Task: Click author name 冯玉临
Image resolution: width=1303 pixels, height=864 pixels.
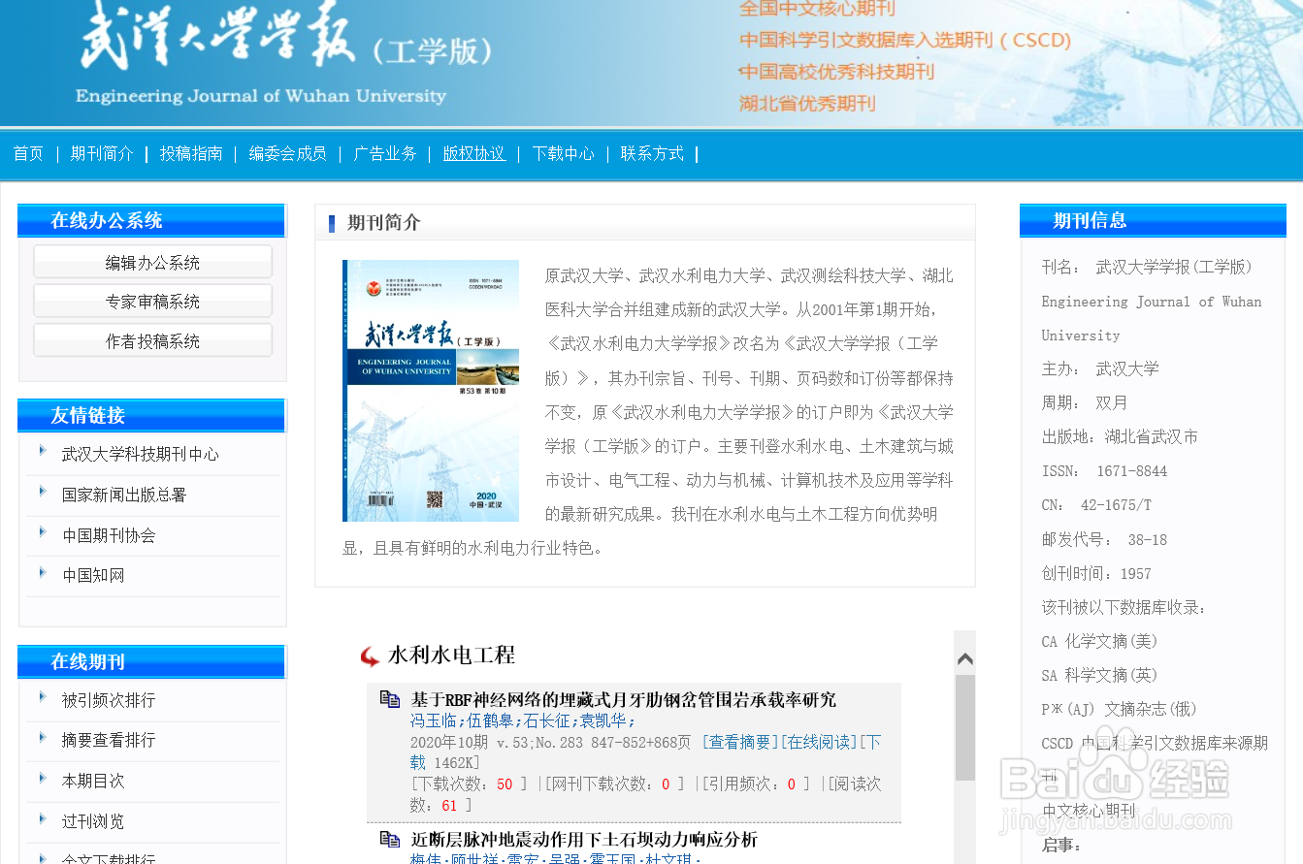Action: [x=435, y=720]
